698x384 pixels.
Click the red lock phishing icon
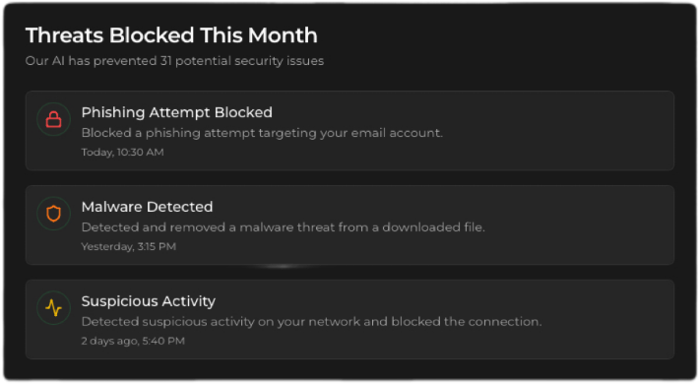point(53,119)
